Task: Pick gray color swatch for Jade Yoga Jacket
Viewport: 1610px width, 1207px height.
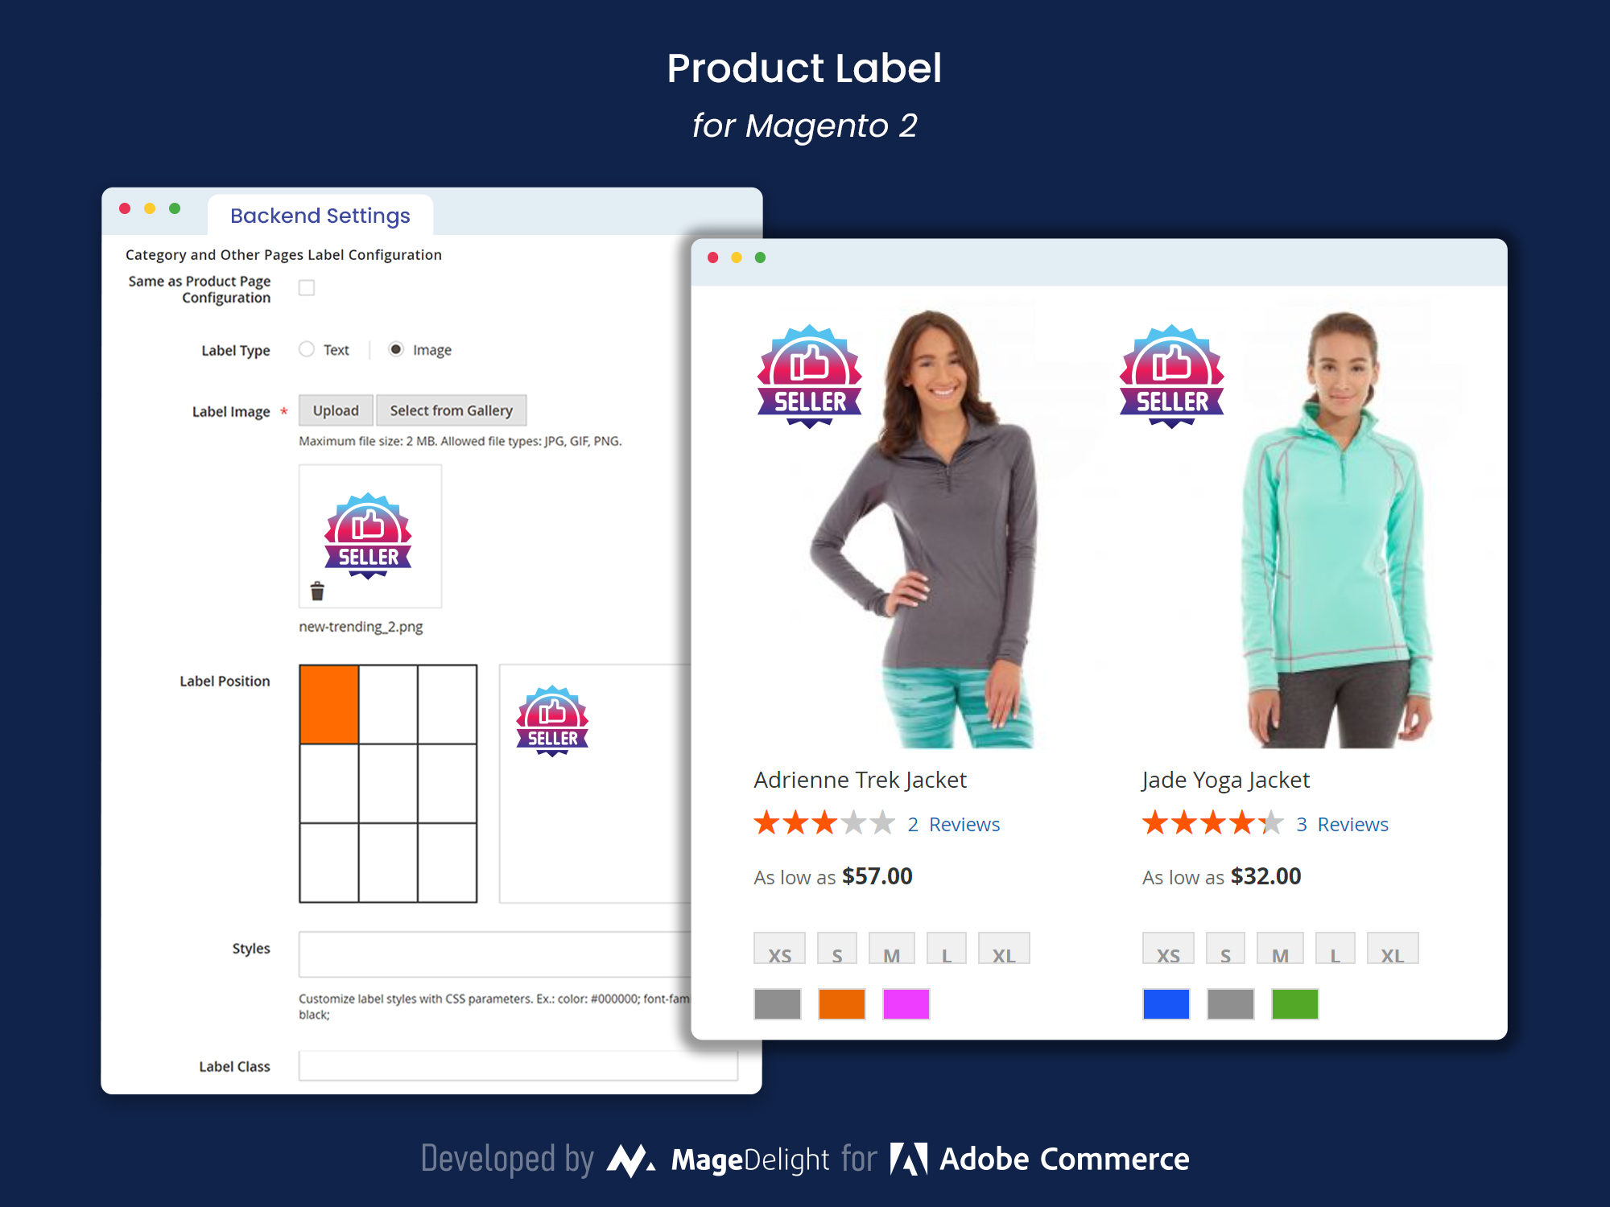Action: click(1231, 1004)
